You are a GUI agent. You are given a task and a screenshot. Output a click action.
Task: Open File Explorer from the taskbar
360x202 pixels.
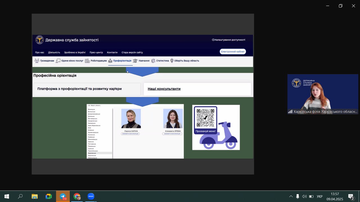pos(35,196)
